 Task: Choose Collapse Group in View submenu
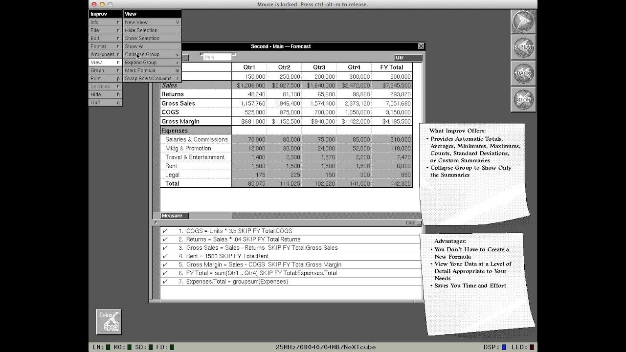(152, 54)
